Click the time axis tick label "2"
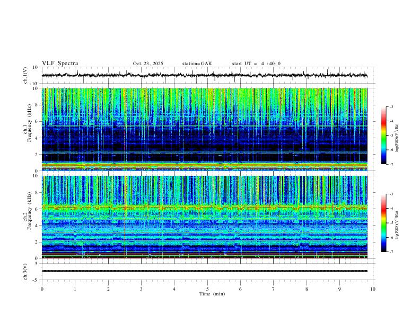This screenshot has height=324, width=420. tap(108, 289)
